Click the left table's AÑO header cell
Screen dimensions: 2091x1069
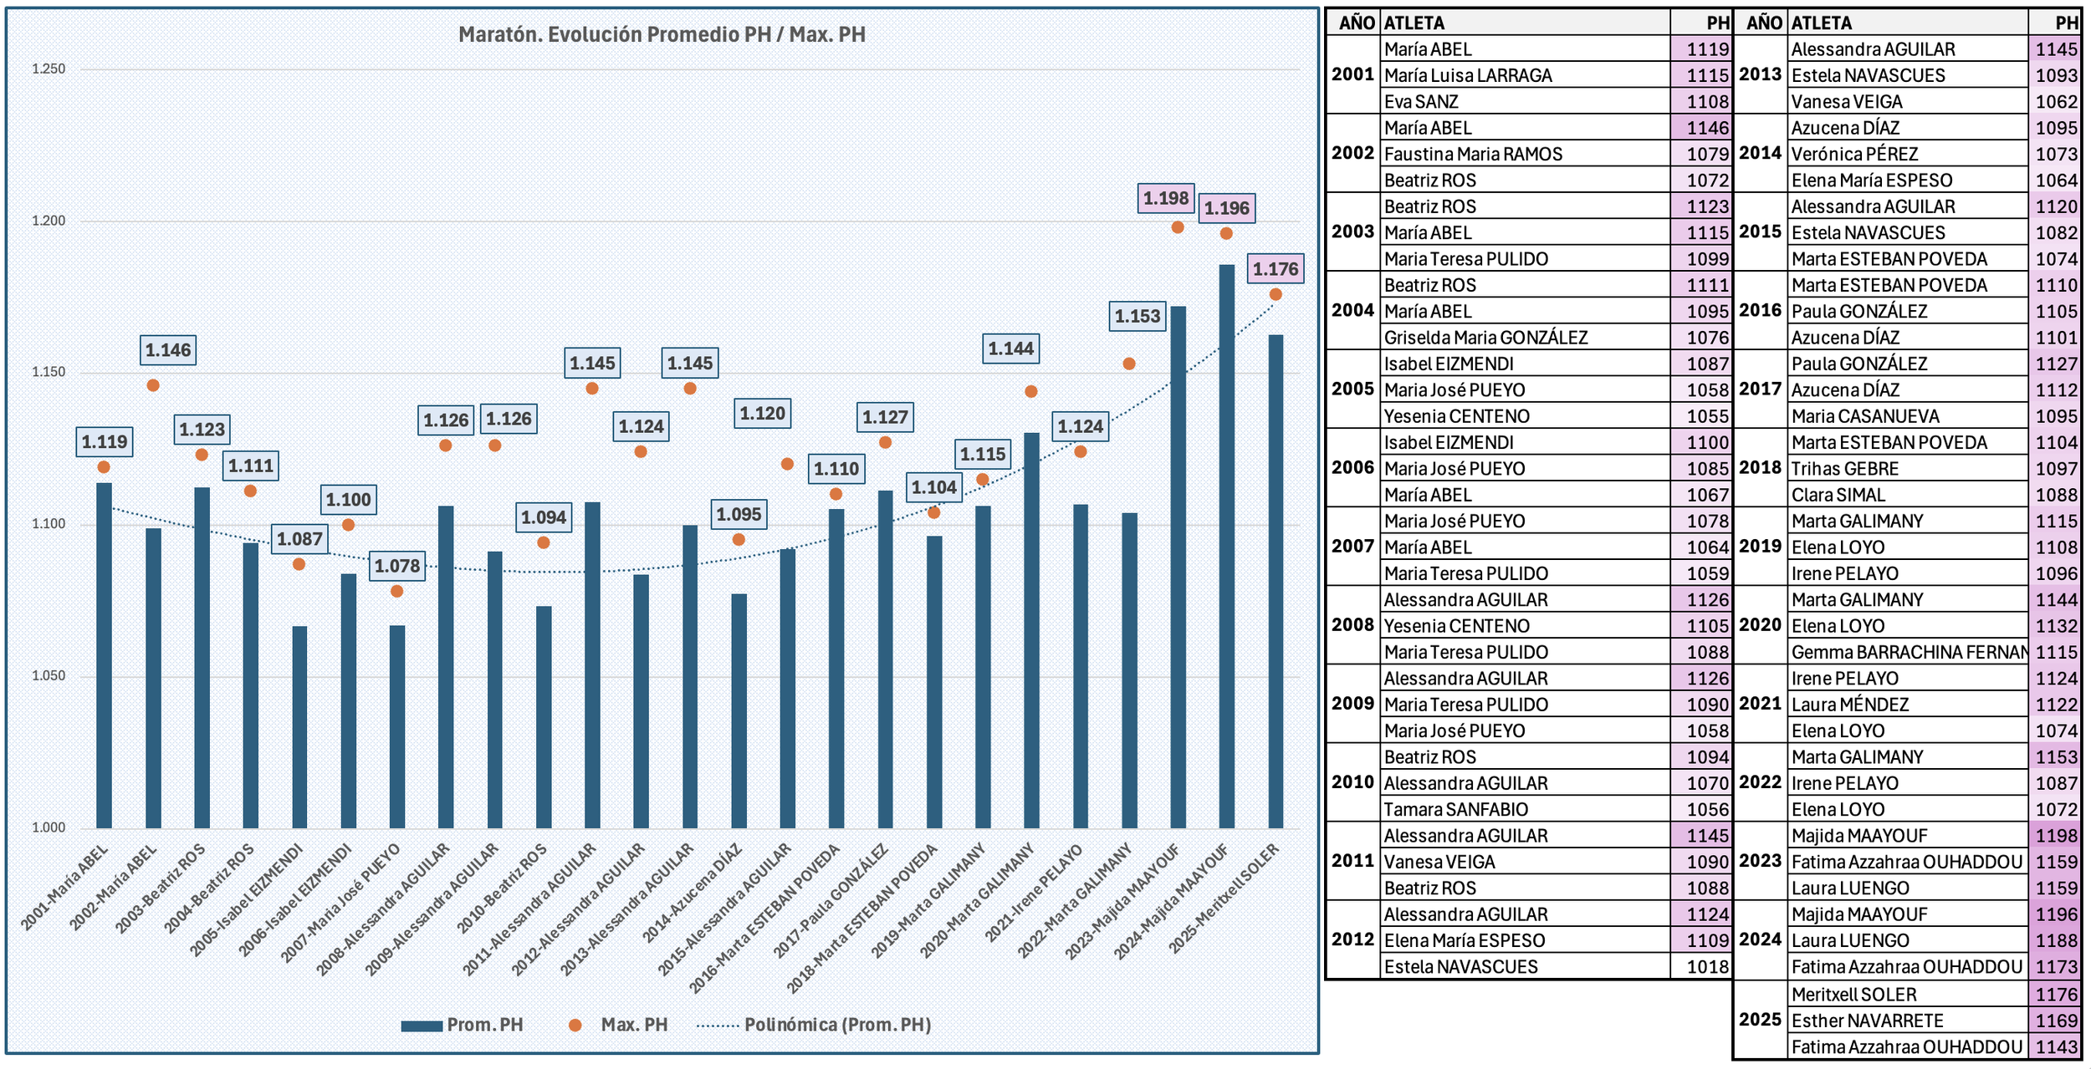(x=1354, y=23)
